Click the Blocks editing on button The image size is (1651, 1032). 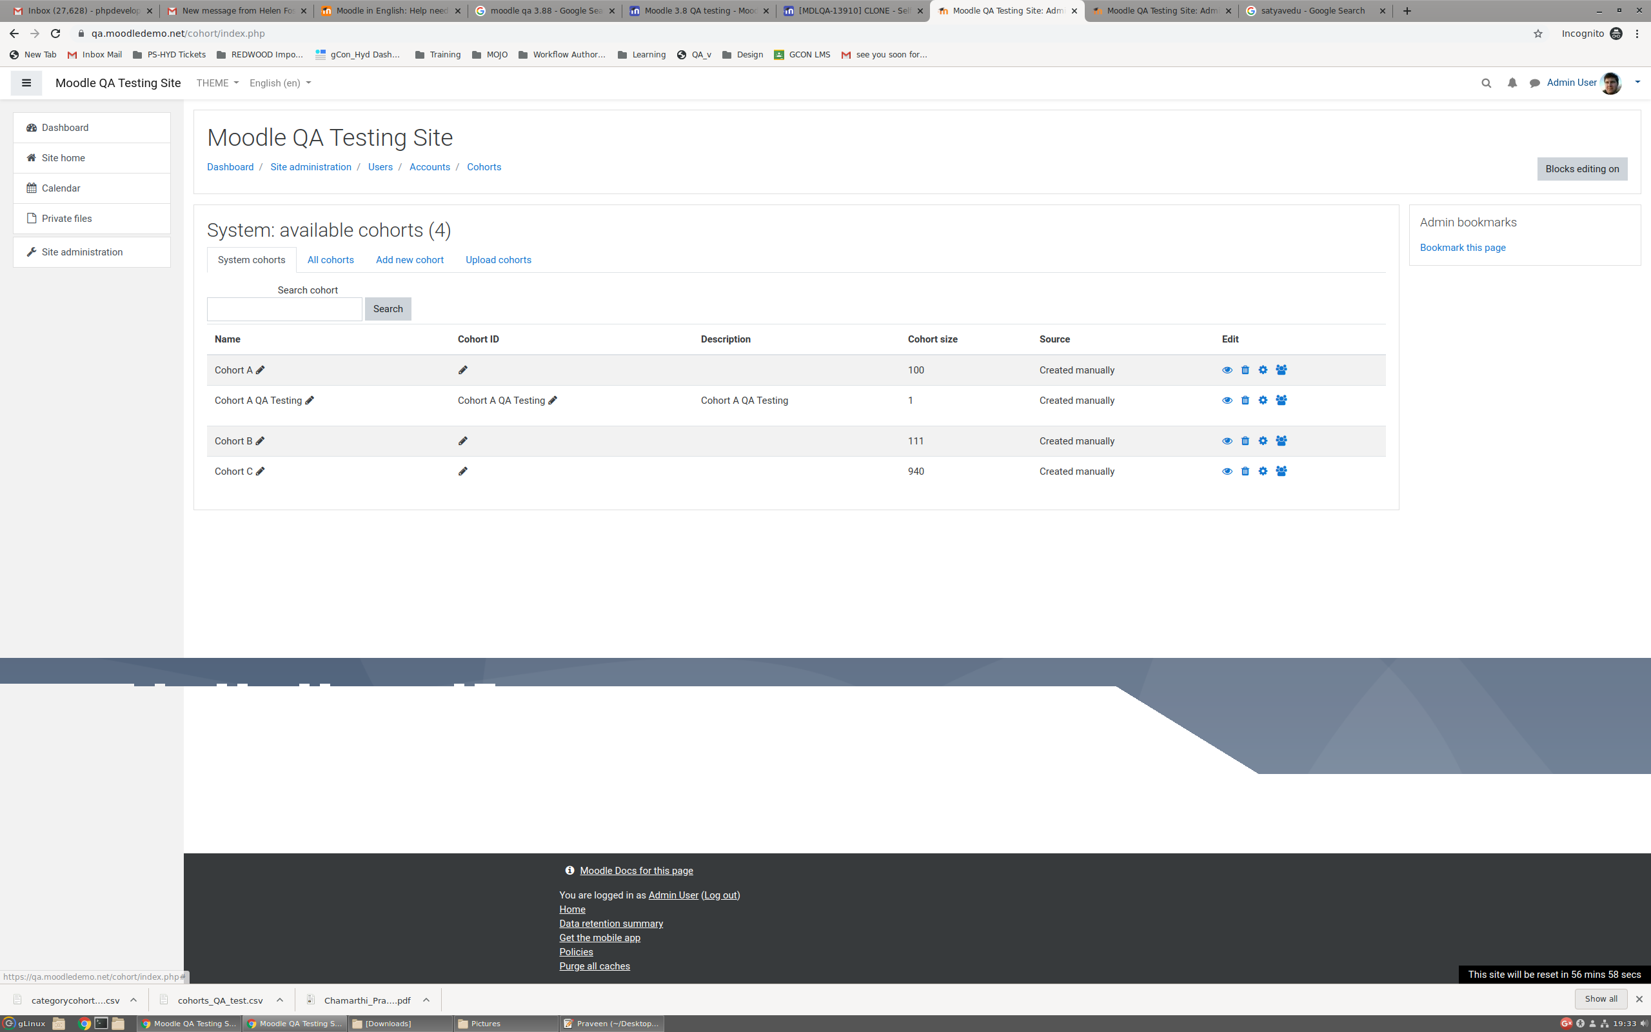(1581, 169)
